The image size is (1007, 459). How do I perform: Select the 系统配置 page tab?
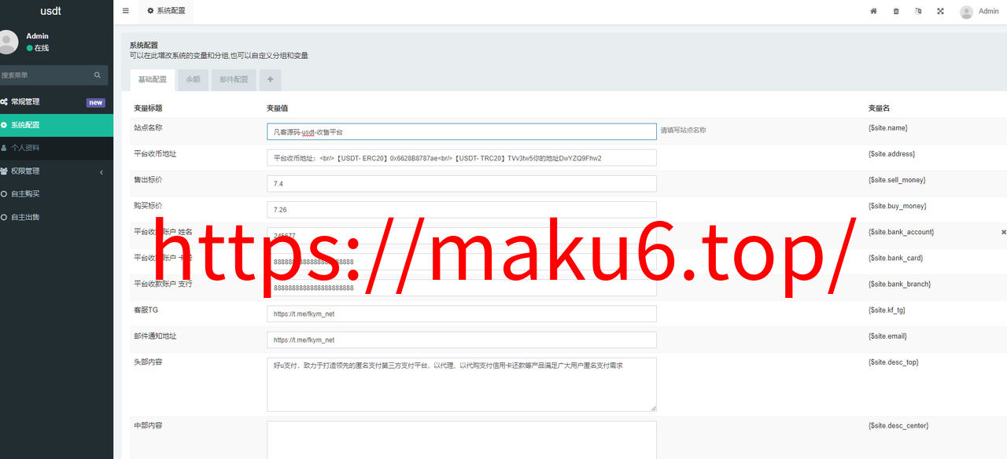[166, 11]
